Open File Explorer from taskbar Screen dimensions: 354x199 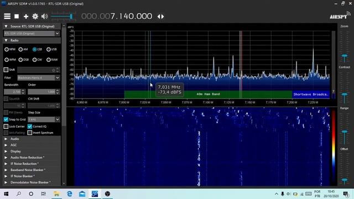(x=56, y=194)
